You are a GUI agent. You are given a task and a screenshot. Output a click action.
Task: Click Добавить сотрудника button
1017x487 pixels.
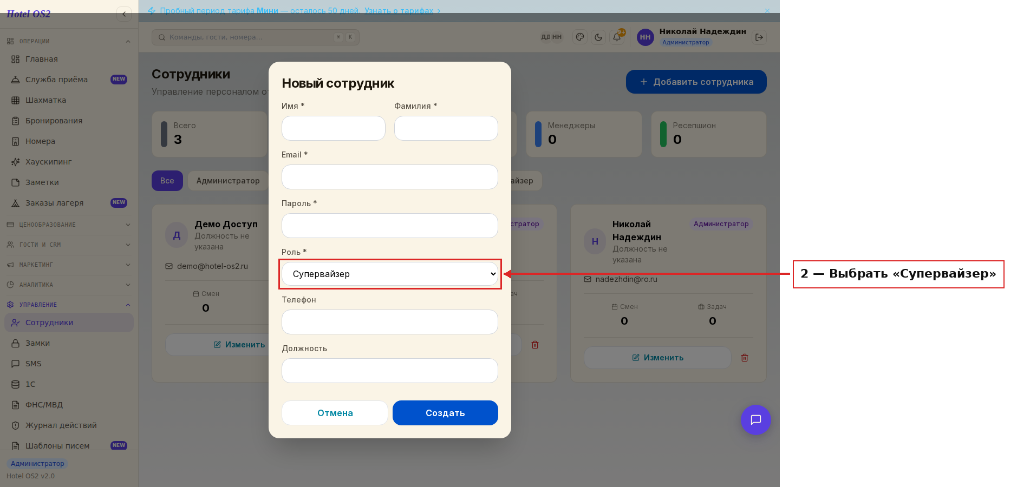pos(696,82)
